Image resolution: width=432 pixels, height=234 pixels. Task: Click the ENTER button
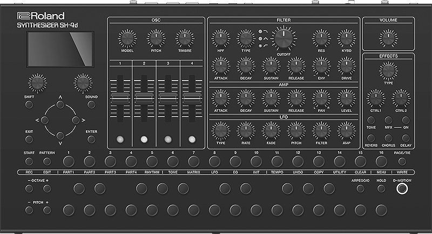pos(91,139)
